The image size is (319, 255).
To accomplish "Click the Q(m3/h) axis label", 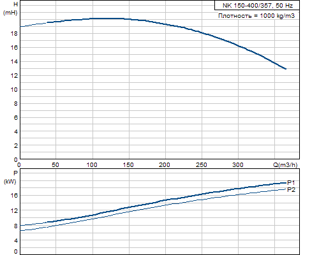I will point(285,165).
